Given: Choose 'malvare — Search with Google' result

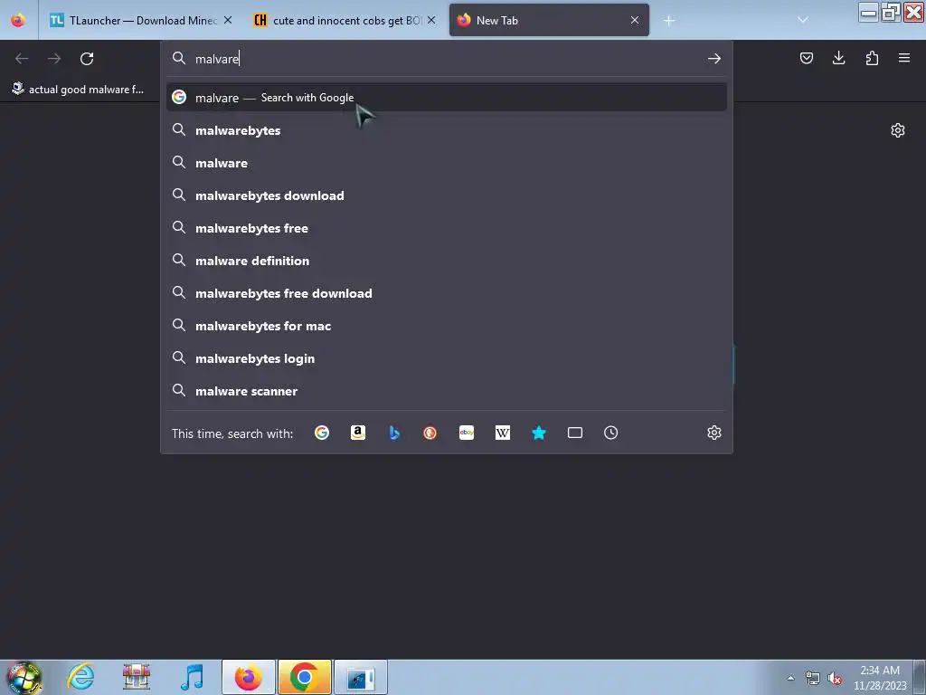Looking at the screenshot, I should [447, 98].
